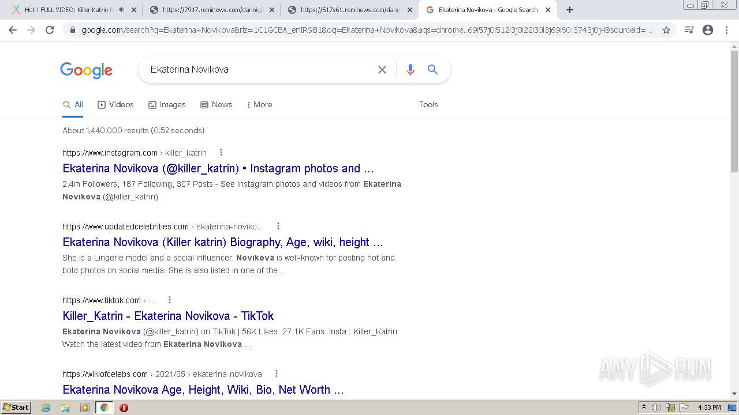Open media player from taskbar
739x415 pixels.
85,408
